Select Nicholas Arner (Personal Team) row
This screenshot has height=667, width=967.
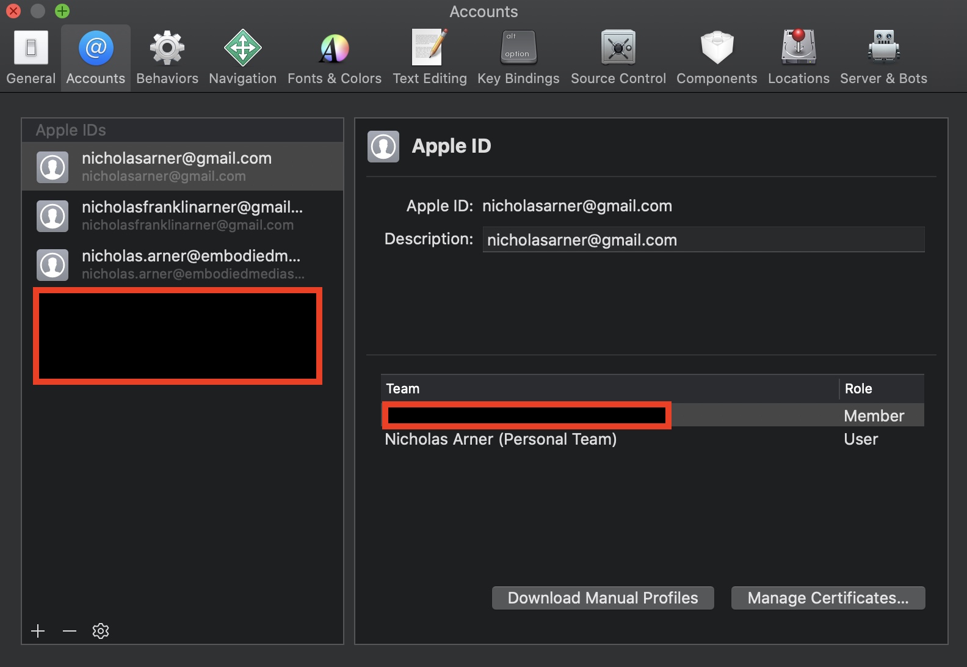pos(653,439)
